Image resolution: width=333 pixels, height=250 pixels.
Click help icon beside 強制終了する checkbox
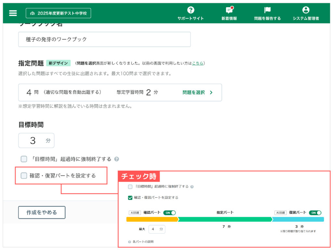[116, 159]
